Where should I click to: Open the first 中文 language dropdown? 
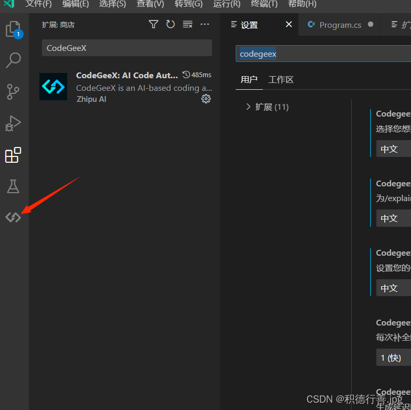[394, 149]
